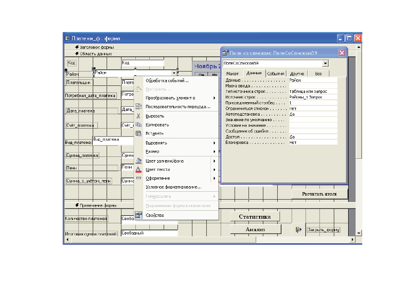
Task: Open Цвет текста submenu
Action: (x=176, y=169)
